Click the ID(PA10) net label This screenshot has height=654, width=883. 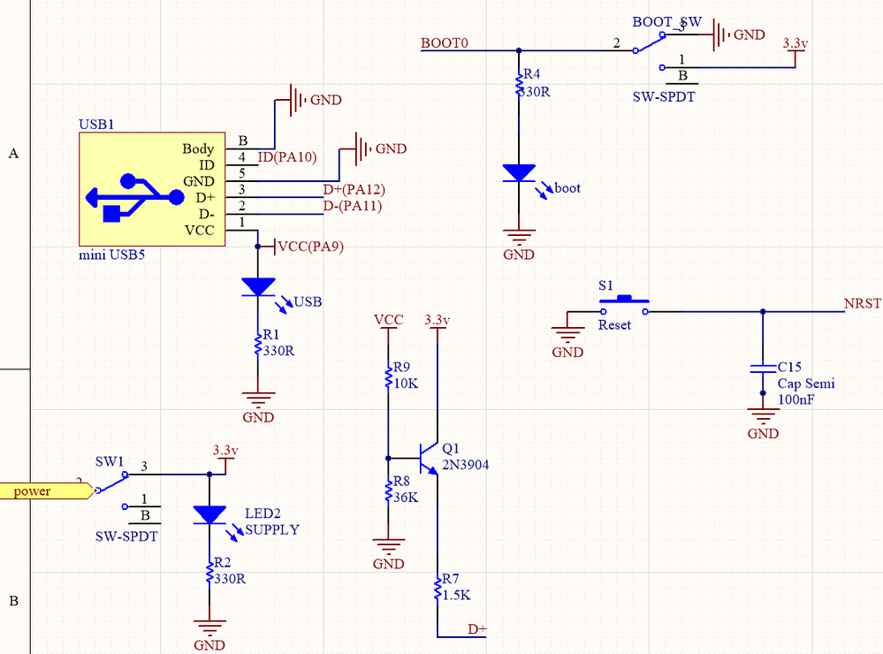[x=287, y=157]
